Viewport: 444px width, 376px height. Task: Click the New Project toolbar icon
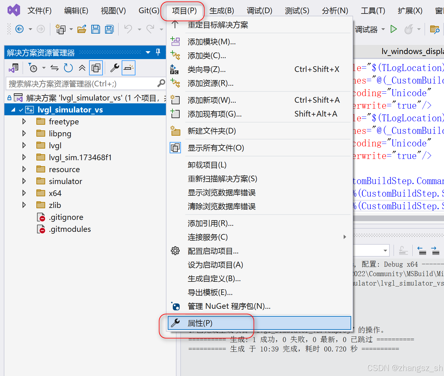point(60,29)
